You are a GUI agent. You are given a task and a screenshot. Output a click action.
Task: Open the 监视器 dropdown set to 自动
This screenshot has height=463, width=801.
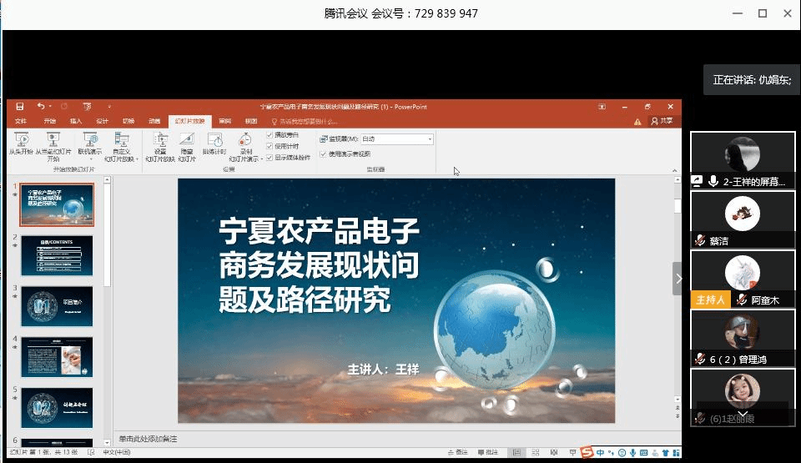396,138
